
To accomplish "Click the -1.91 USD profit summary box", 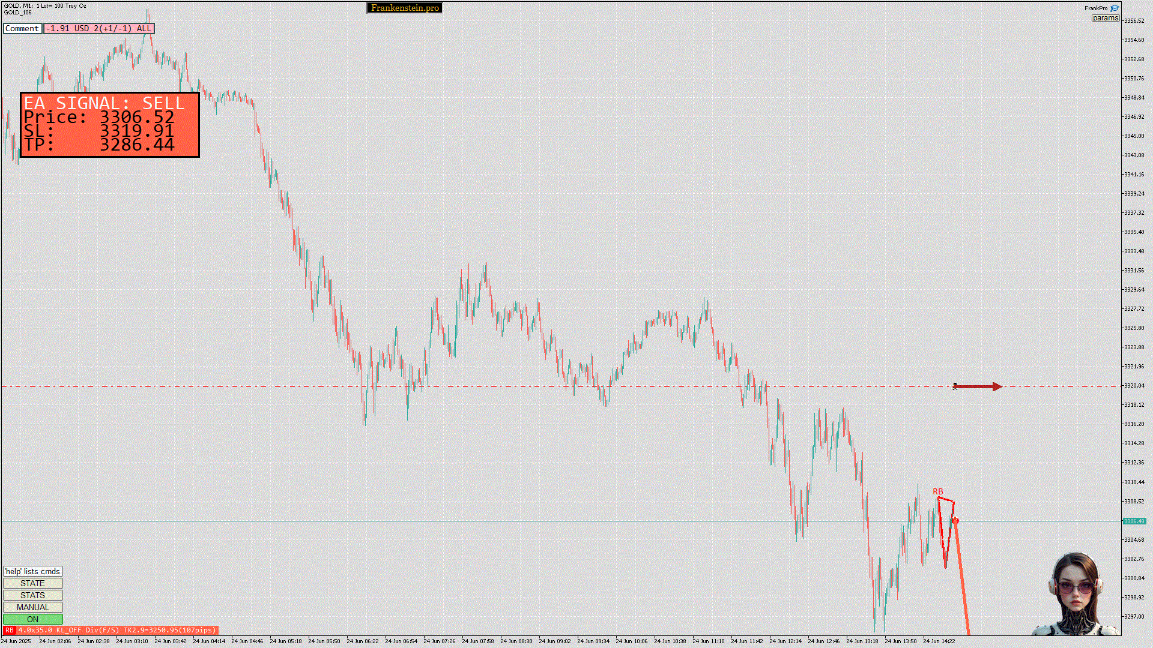I will 99,28.
